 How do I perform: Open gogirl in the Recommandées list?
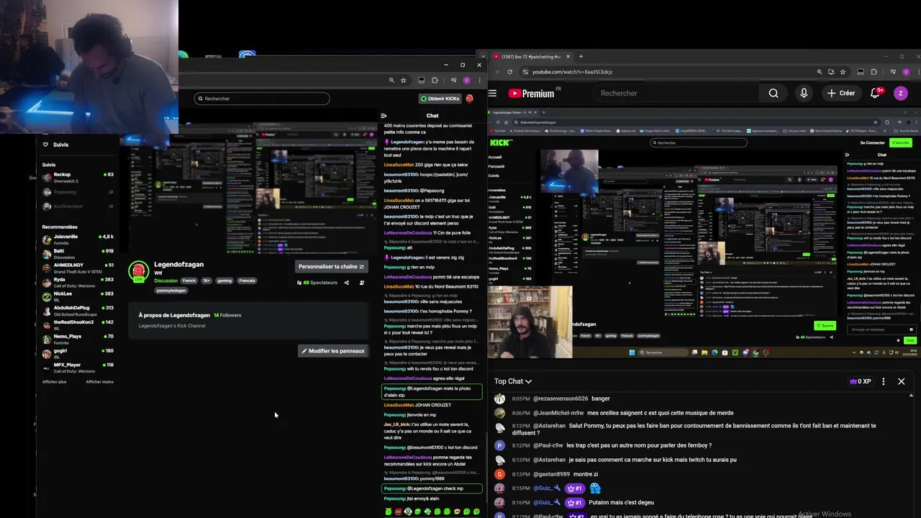pyautogui.click(x=78, y=353)
